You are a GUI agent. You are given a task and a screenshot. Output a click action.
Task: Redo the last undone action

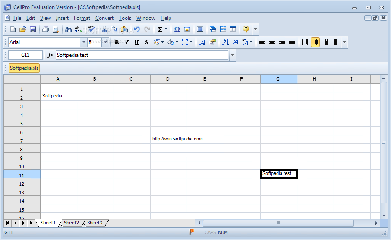pos(147,29)
